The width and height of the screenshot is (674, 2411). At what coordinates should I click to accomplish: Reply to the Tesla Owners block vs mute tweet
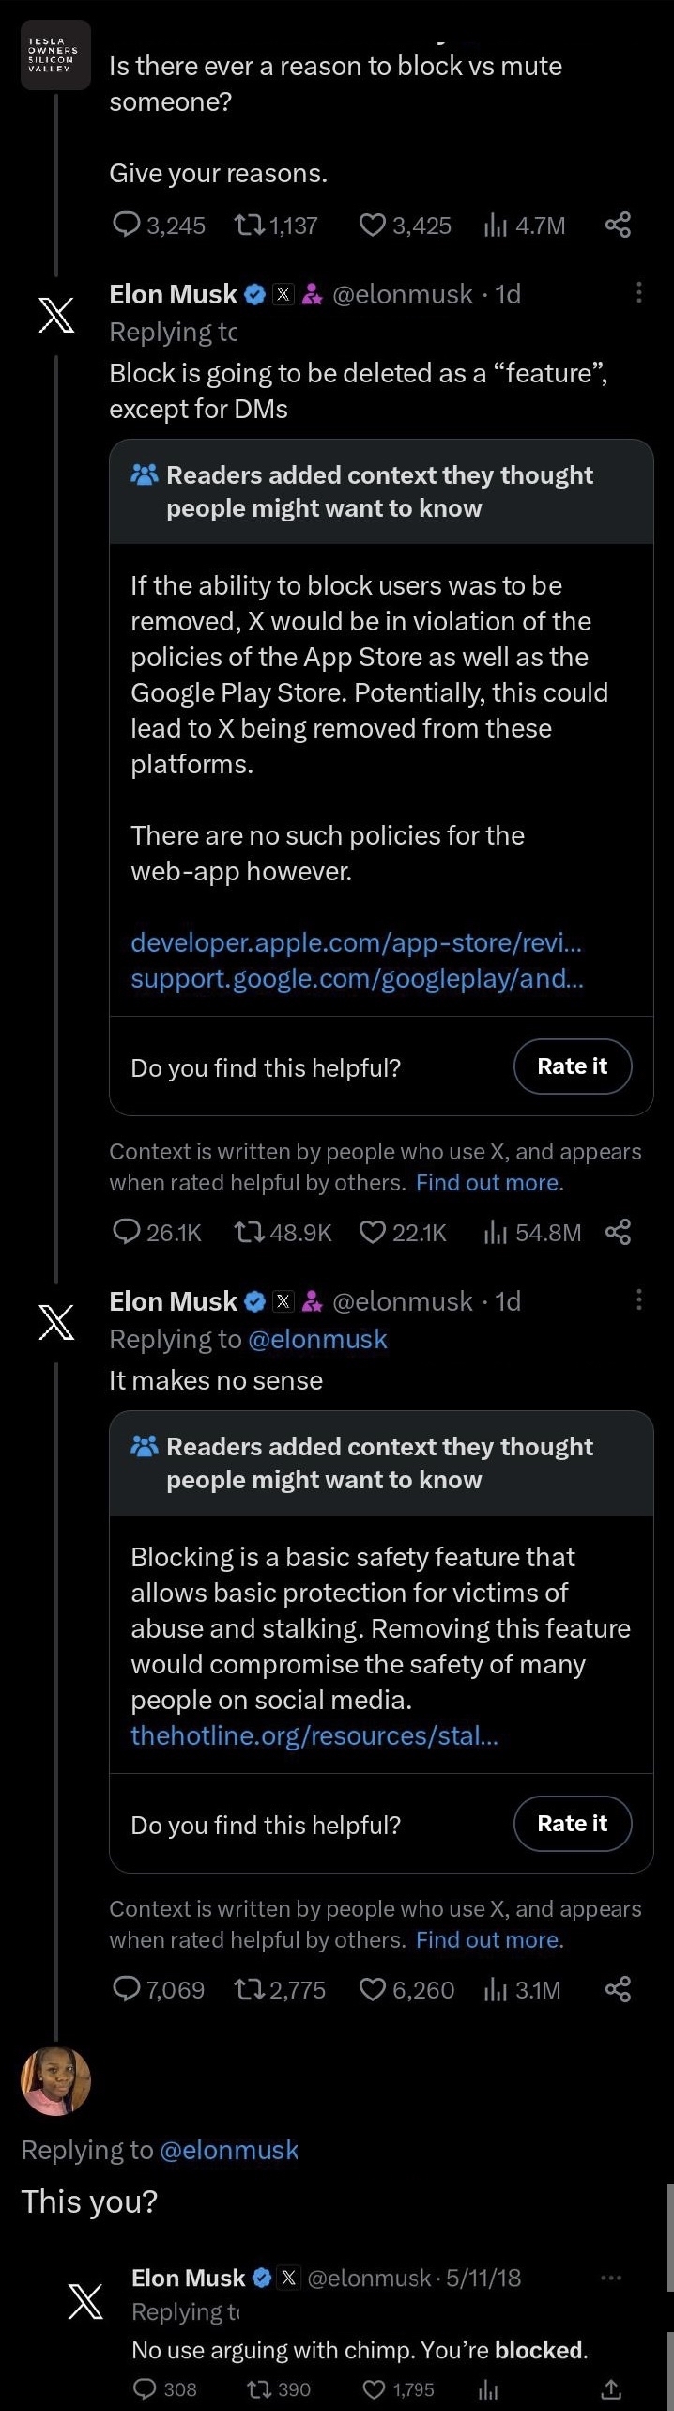pyautogui.click(x=126, y=225)
